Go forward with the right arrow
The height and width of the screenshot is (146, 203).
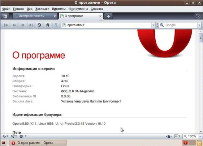click(22, 25)
